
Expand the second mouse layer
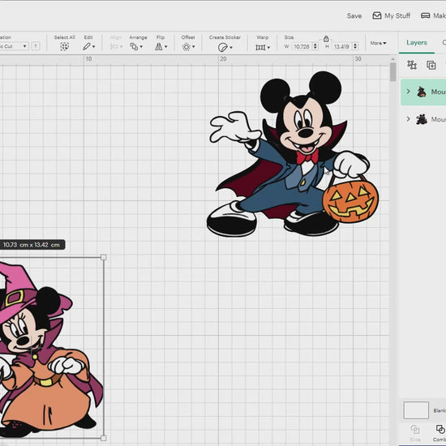pos(409,119)
